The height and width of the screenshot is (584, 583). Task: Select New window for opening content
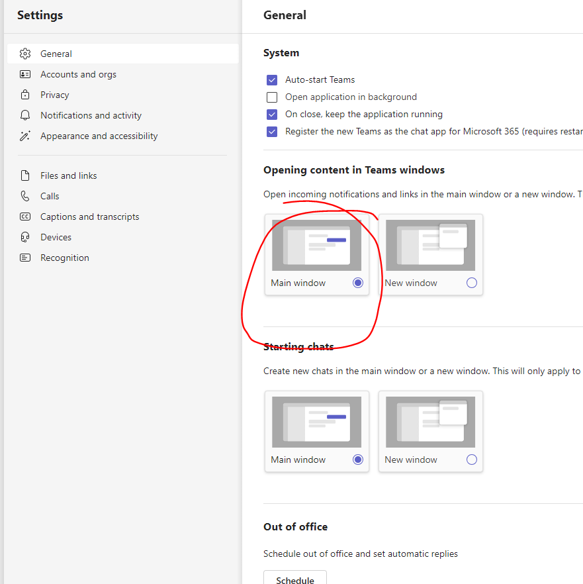[x=472, y=283]
